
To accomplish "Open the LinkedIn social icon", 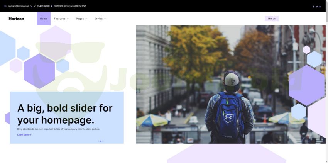I will 320,7.
